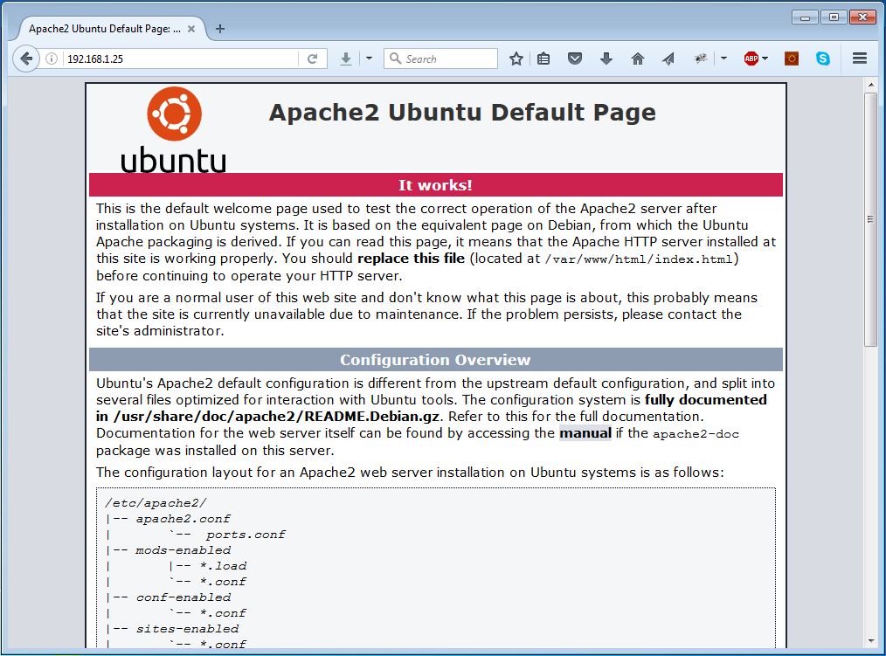This screenshot has width=886, height=656.
Task: Click '/usr/share/doc/apache2/README.Debian.gz' text
Action: pos(277,417)
